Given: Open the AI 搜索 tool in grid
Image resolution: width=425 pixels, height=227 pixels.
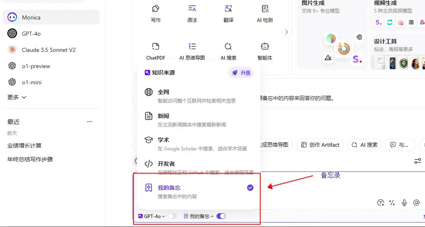Looking at the screenshot, I should [228, 51].
